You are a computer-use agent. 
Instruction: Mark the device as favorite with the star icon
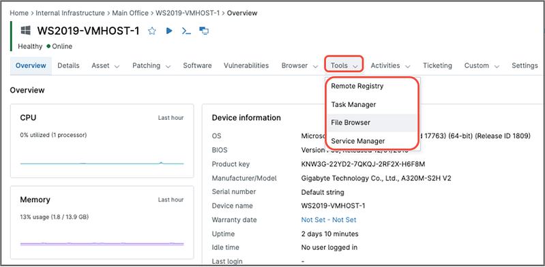coord(152,31)
